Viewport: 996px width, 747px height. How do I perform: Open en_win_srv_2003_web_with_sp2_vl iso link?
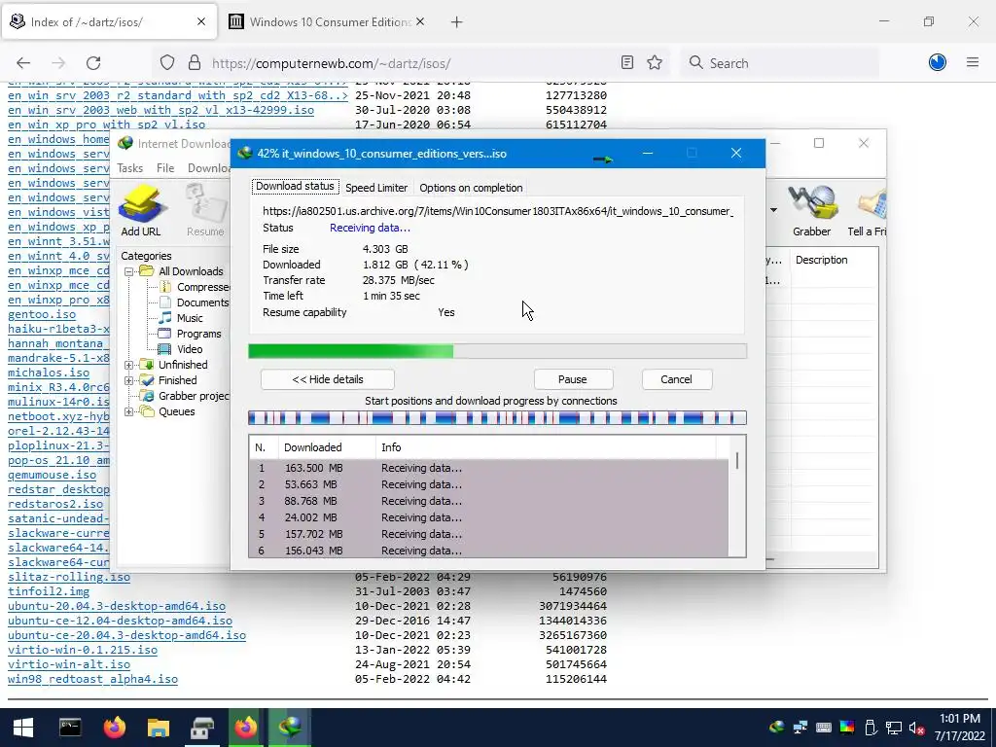(x=160, y=110)
